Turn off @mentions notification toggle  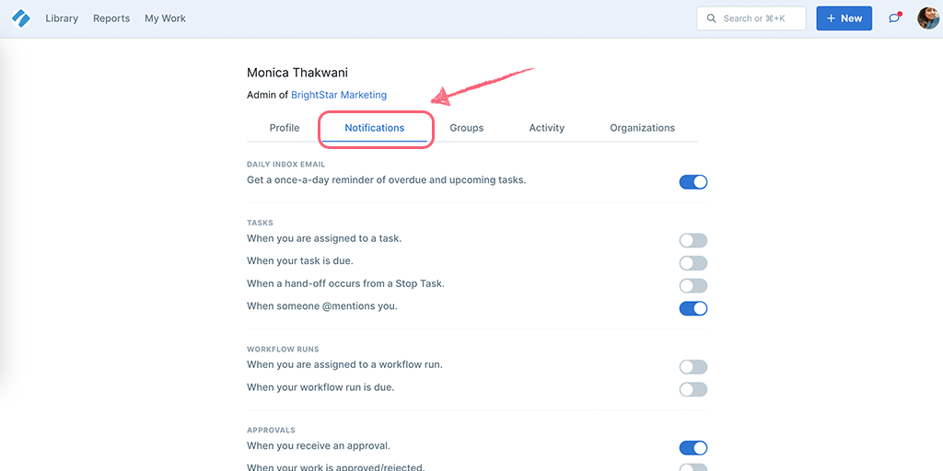(x=693, y=309)
